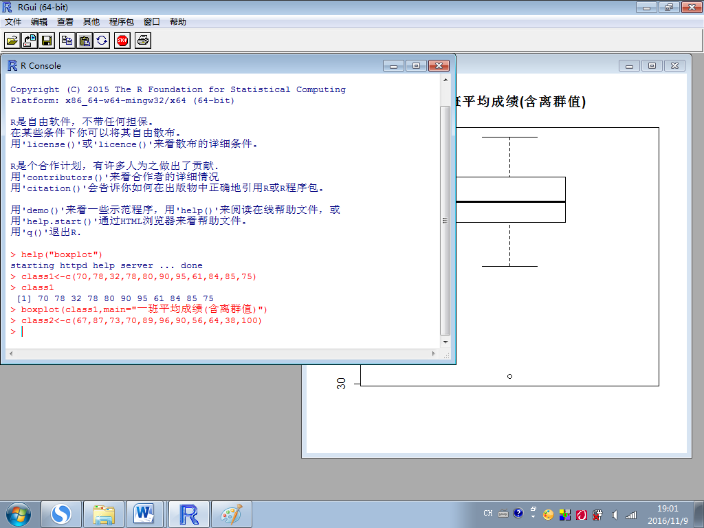The height and width of the screenshot is (528, 704).
Task: Click the help question mark tray icon
Action: coord(518,513)
